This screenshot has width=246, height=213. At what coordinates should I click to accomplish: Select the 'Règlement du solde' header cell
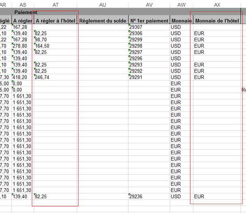point(102,20)
